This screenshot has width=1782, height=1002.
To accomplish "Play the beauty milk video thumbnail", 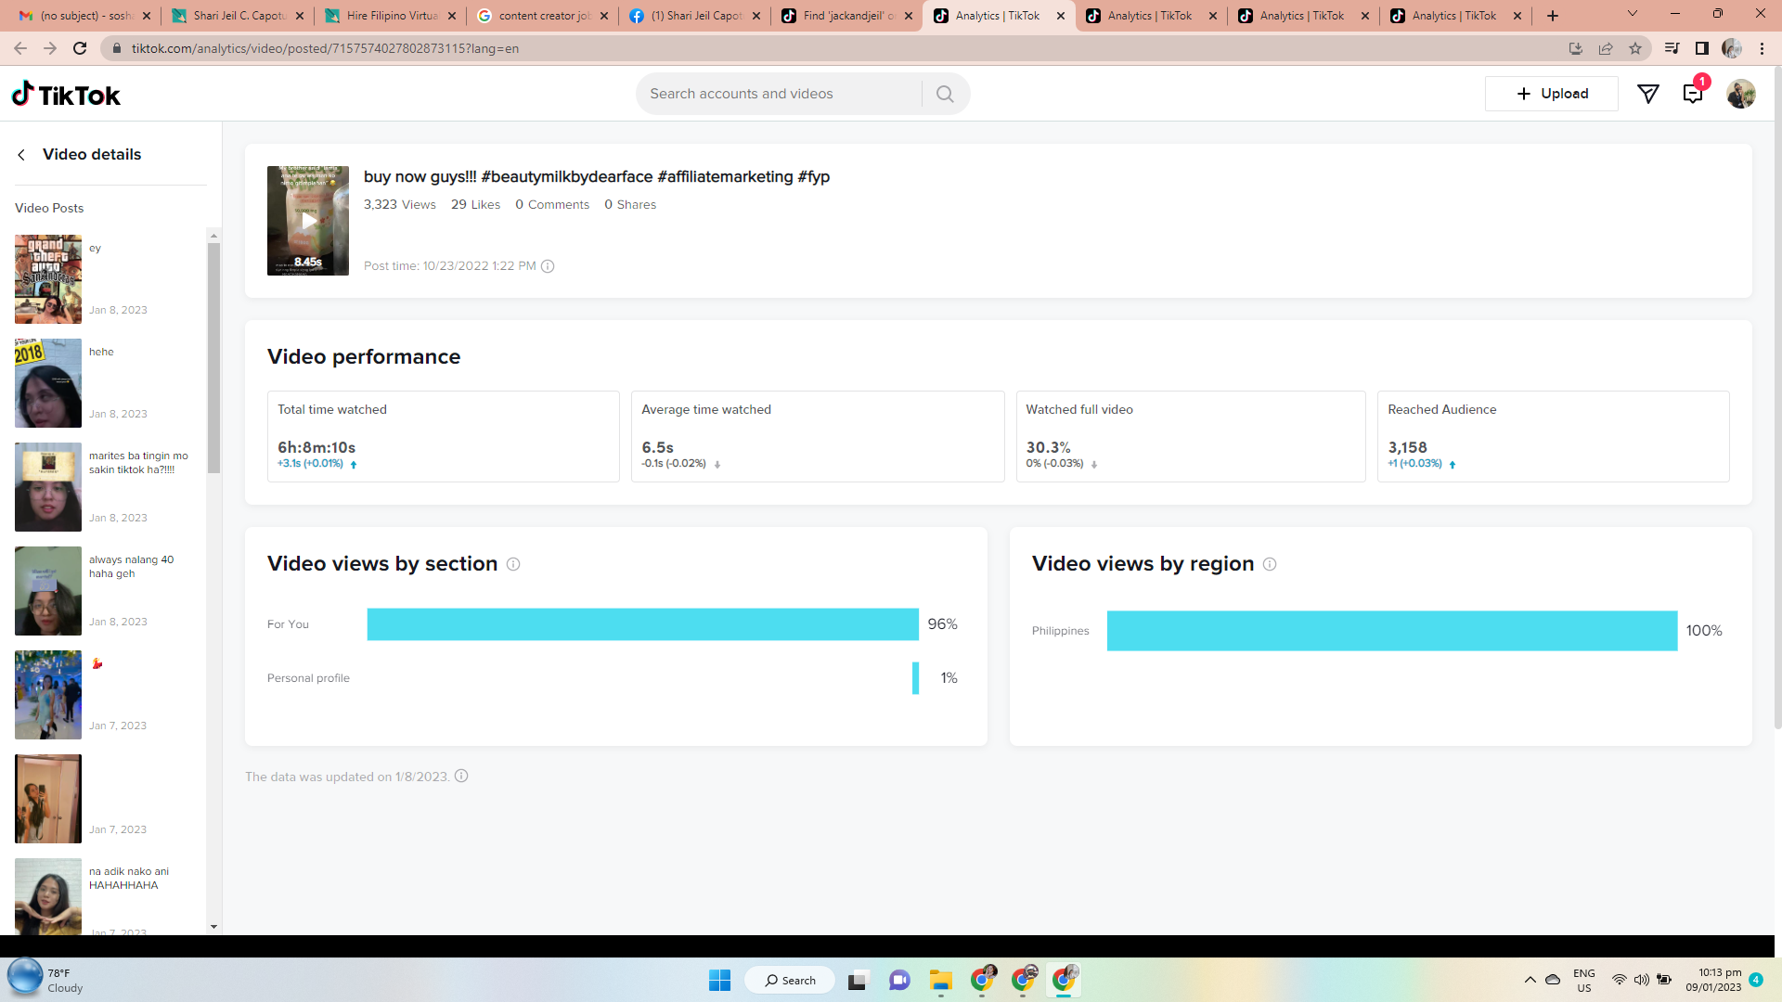I will (308, 221).
